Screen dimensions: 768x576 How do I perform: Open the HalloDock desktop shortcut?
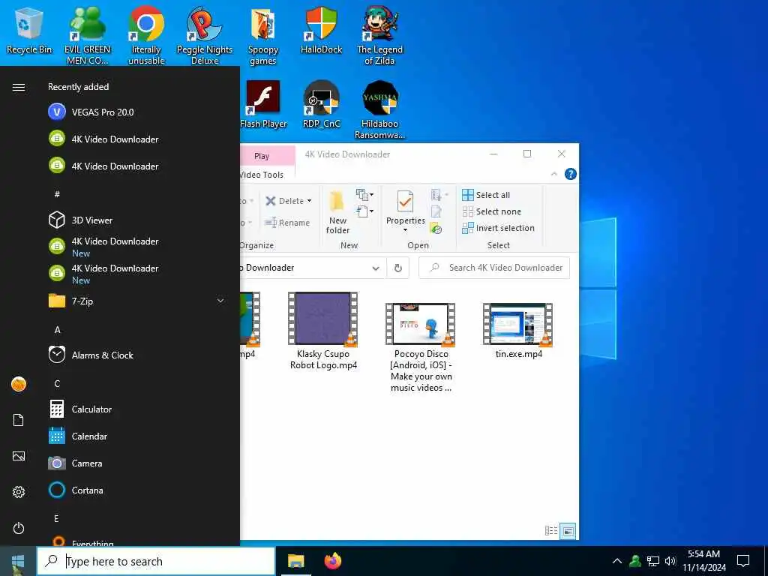321,30
